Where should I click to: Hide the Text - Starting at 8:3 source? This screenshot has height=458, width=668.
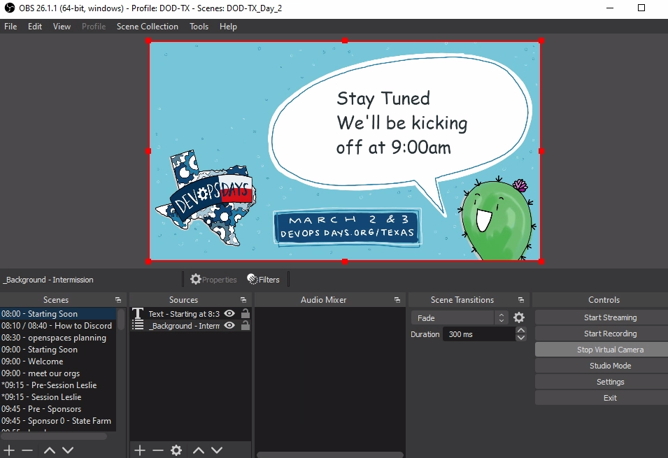coord(229,313)
